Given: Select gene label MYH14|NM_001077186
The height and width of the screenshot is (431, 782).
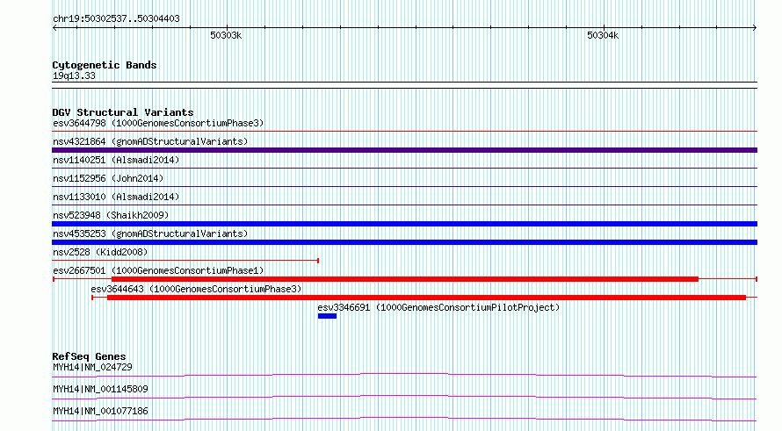Looking at the screenshot, I should click(x=100, y=411).
